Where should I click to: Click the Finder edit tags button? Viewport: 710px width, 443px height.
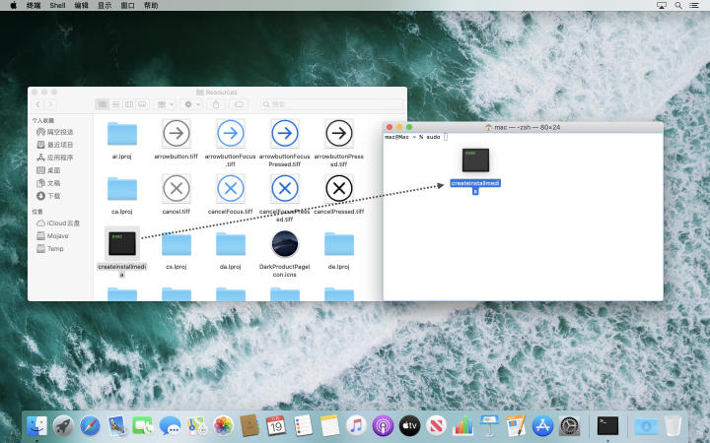(x=239, y=104)
